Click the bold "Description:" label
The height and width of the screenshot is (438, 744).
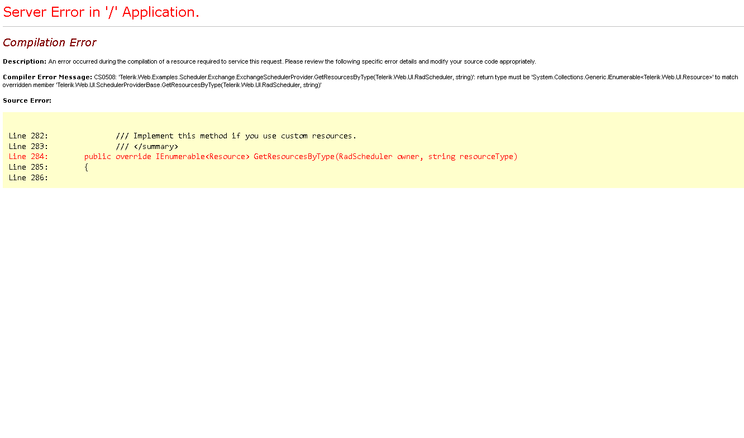point(25,61)
